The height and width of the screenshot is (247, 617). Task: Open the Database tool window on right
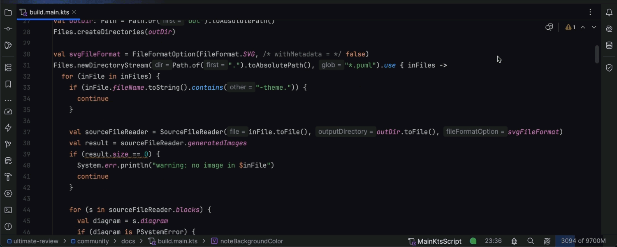click(609, 45)
